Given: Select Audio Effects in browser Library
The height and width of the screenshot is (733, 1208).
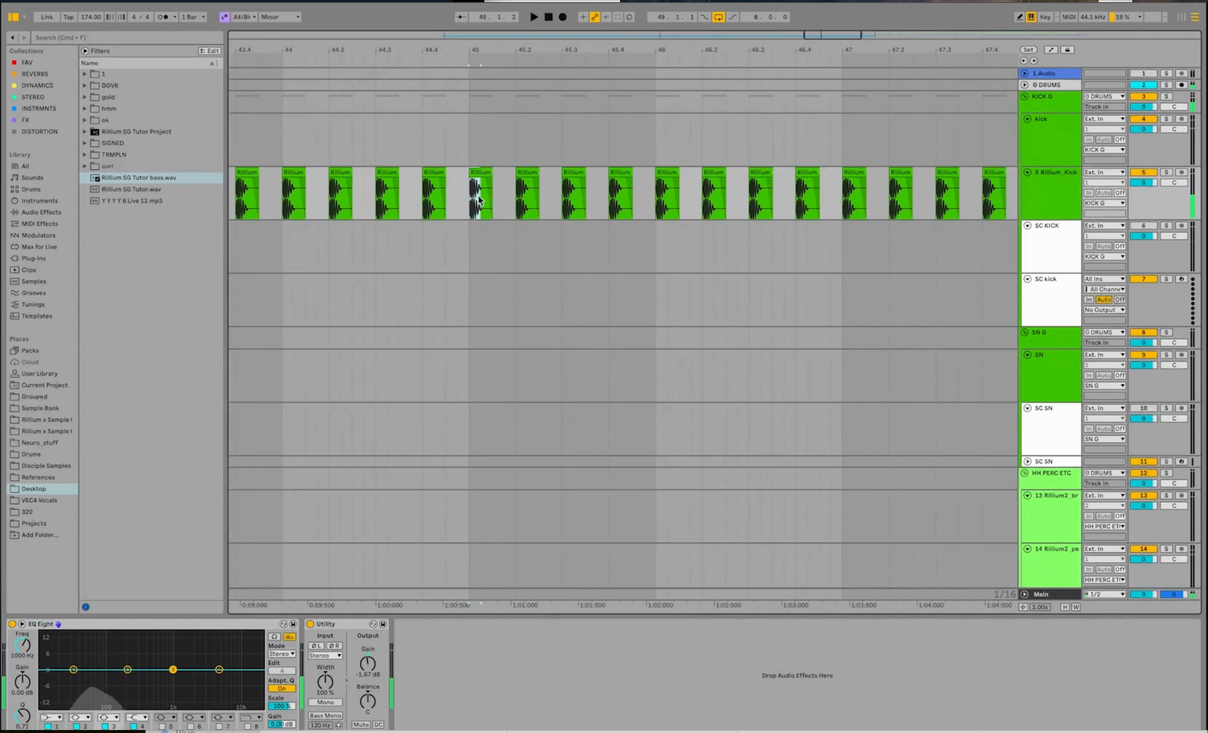Looking at the screenshot, I should pos(41,212).
